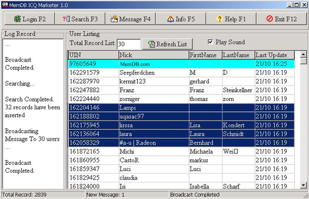Select the #a-u | Radeon row
309x199 pixels.
[181, 143]
